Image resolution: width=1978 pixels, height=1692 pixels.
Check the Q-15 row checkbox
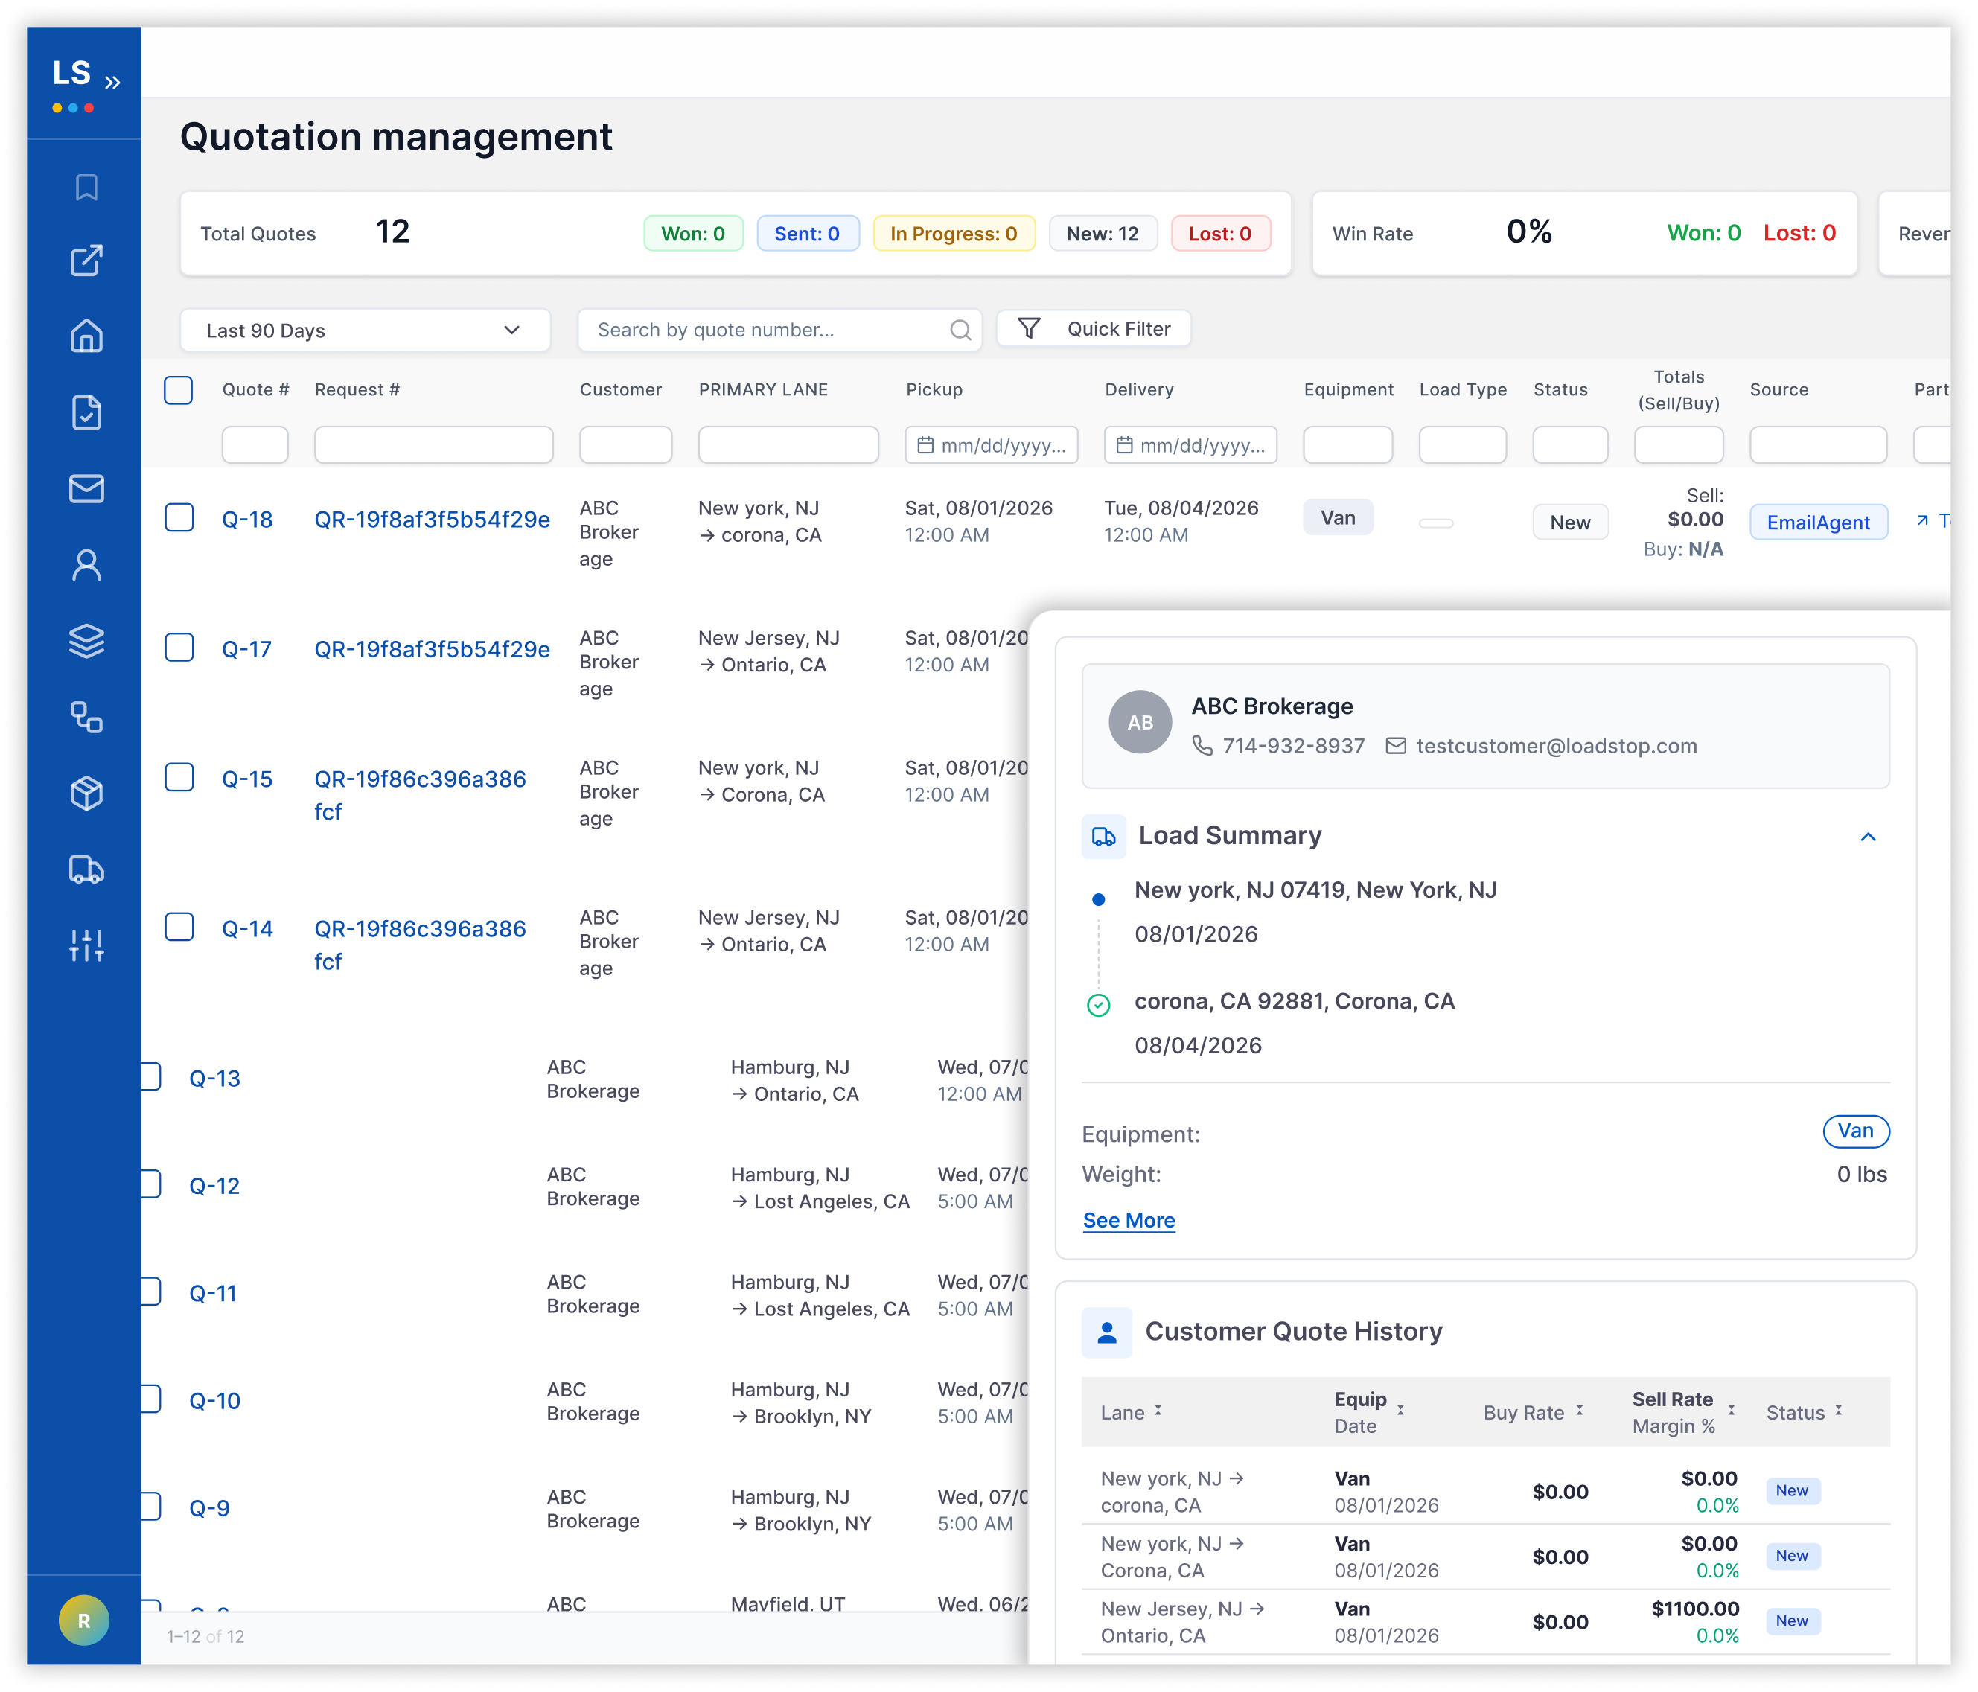(179, 778)
